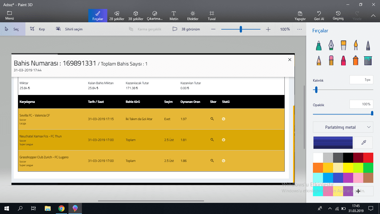This screenshot has width=380, height=214.
Task: Click the Kalınlık thickness slider handle
Action: coord(316,90)
